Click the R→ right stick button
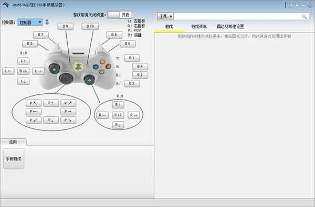 133,115
